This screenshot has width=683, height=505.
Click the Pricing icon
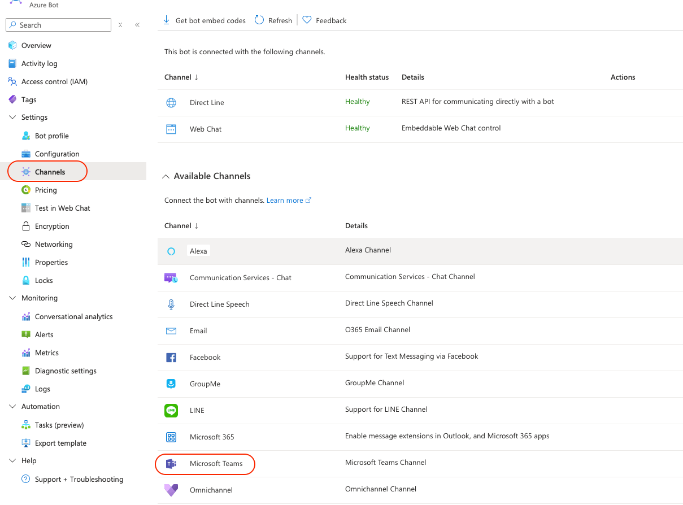(26, 190)
